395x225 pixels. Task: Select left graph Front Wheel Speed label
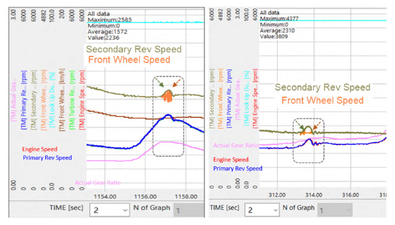[129, 60]
